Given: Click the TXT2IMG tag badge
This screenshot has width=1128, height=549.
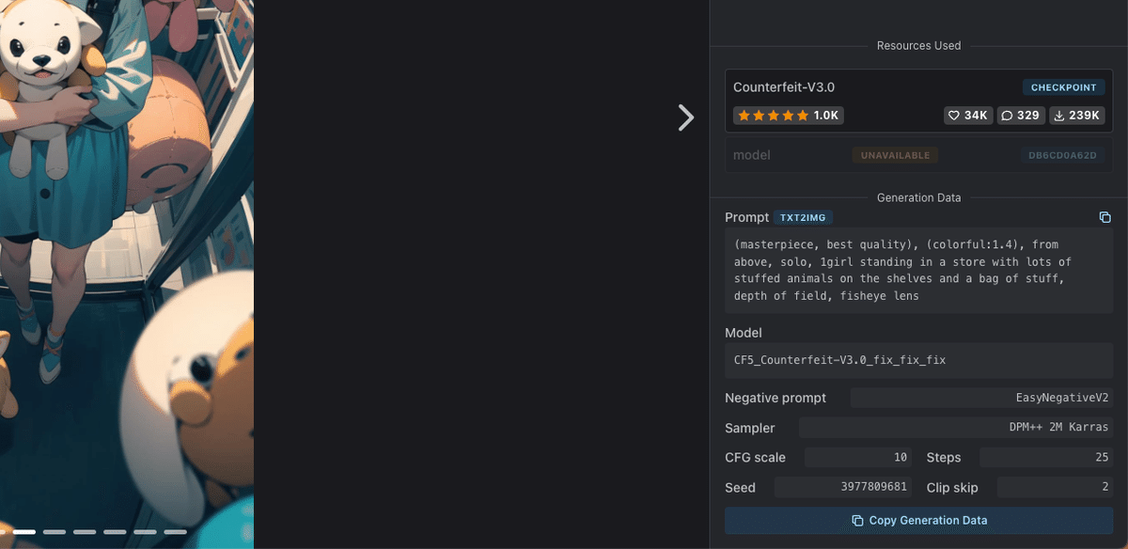Looking at the screenshot, I should [x=804, y=217].
